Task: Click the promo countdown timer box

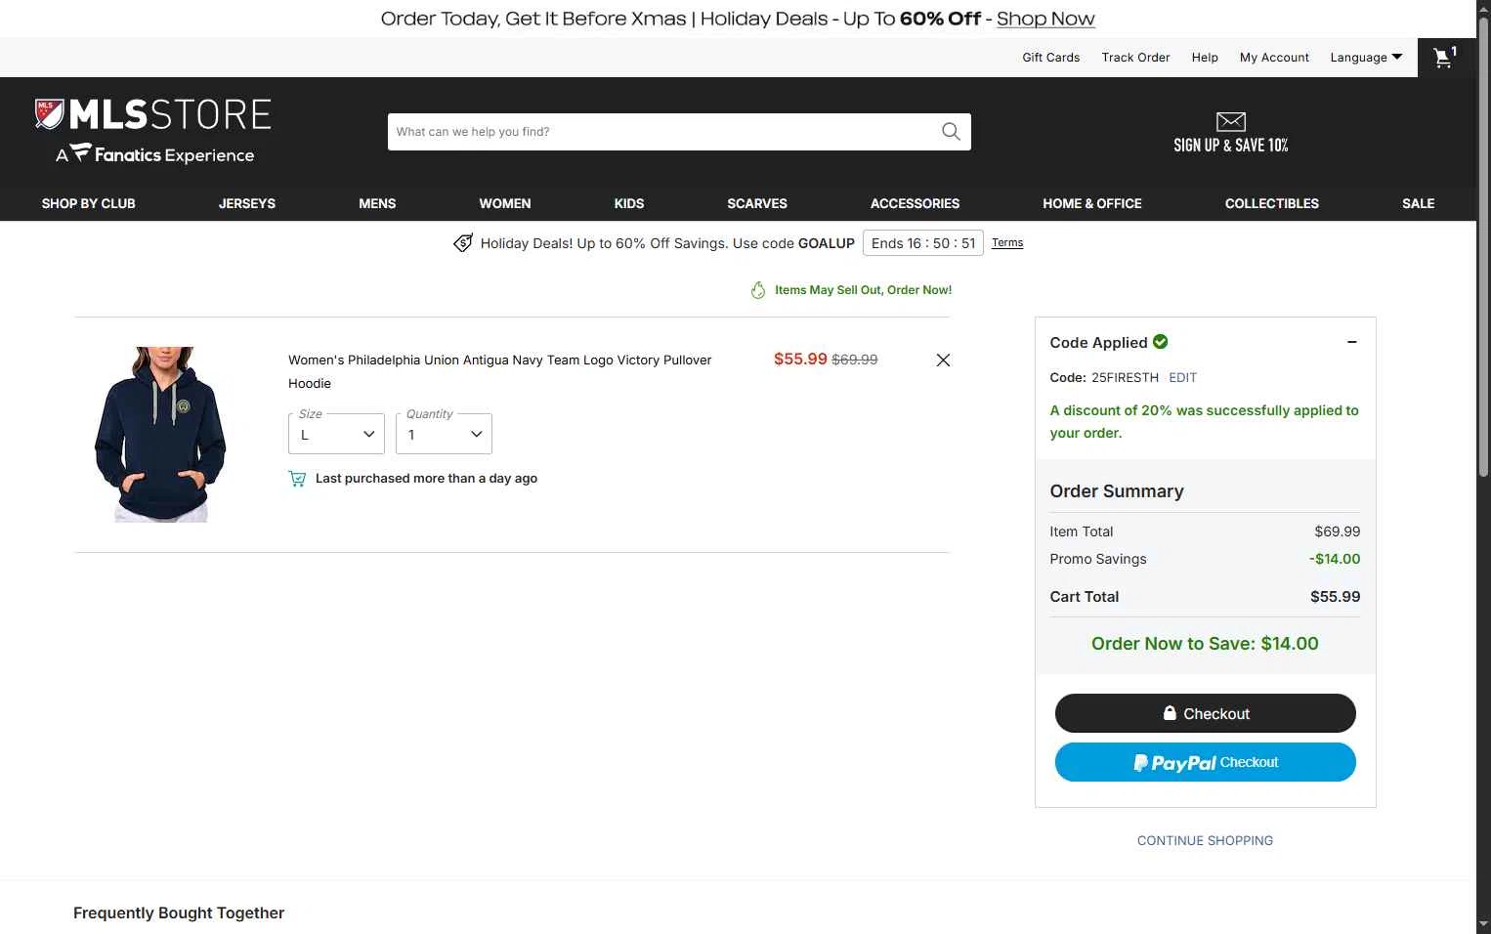Action: tap(923, 243)
